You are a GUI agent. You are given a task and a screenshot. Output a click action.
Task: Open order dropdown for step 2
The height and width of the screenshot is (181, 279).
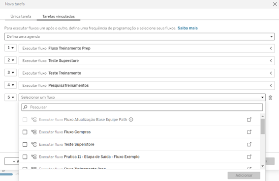[10, 60]
